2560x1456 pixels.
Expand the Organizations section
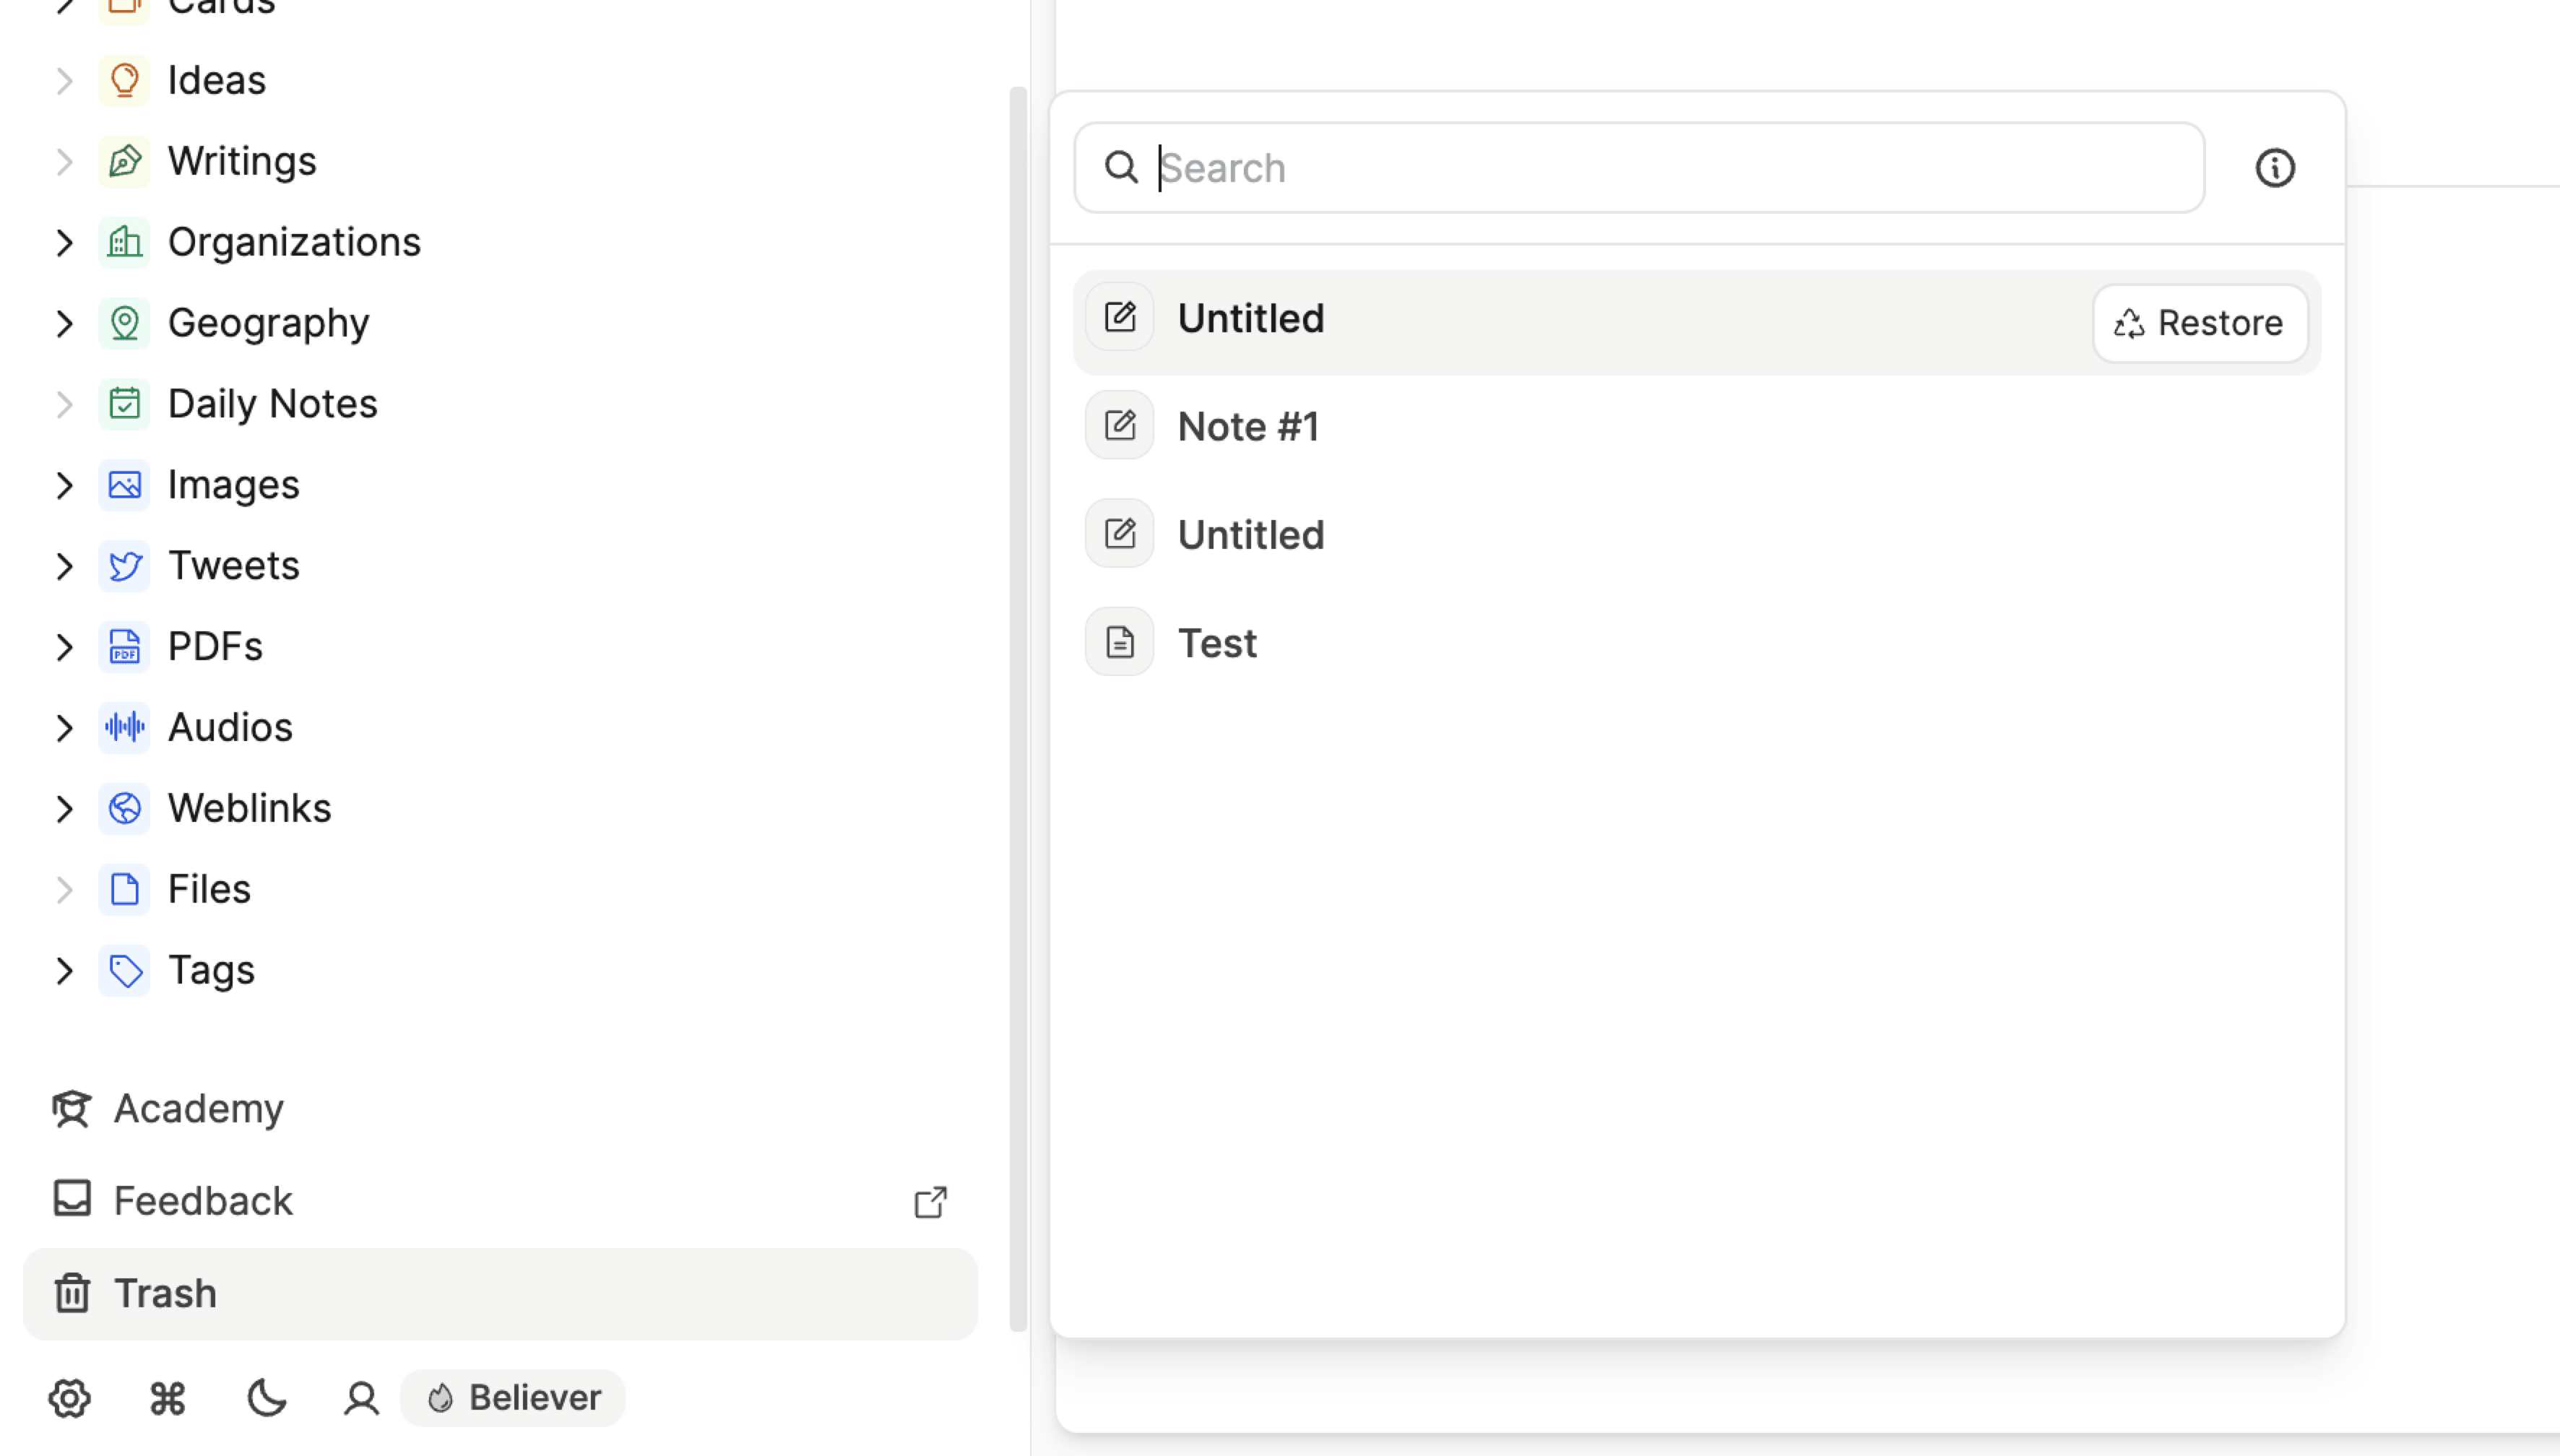(64, 242)
